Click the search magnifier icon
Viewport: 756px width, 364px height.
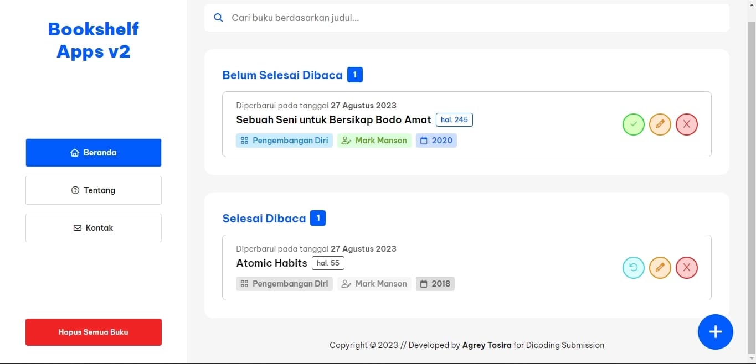pyautogui.click(x=218, y=17)
